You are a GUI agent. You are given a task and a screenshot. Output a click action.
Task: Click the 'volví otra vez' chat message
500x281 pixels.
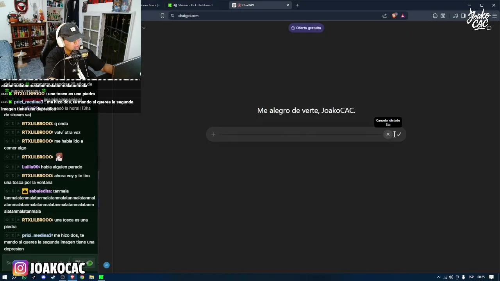(x=67, y=133)
